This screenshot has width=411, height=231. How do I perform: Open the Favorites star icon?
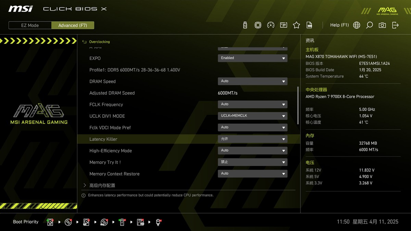tap(296, 25)
